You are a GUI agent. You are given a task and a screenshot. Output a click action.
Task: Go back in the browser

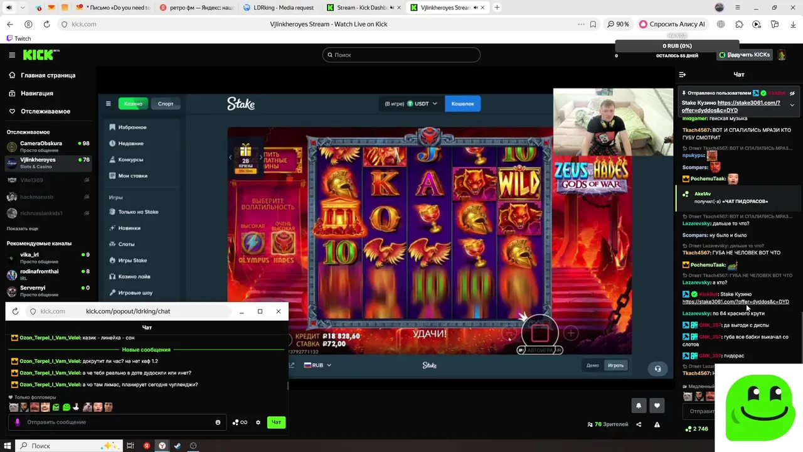9,24
